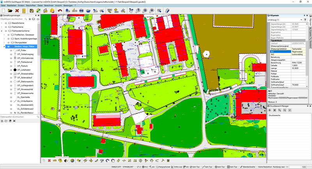Collapse the Fachsystemschema tree node
The image size is (312, 169).
[x=2, y=31]
